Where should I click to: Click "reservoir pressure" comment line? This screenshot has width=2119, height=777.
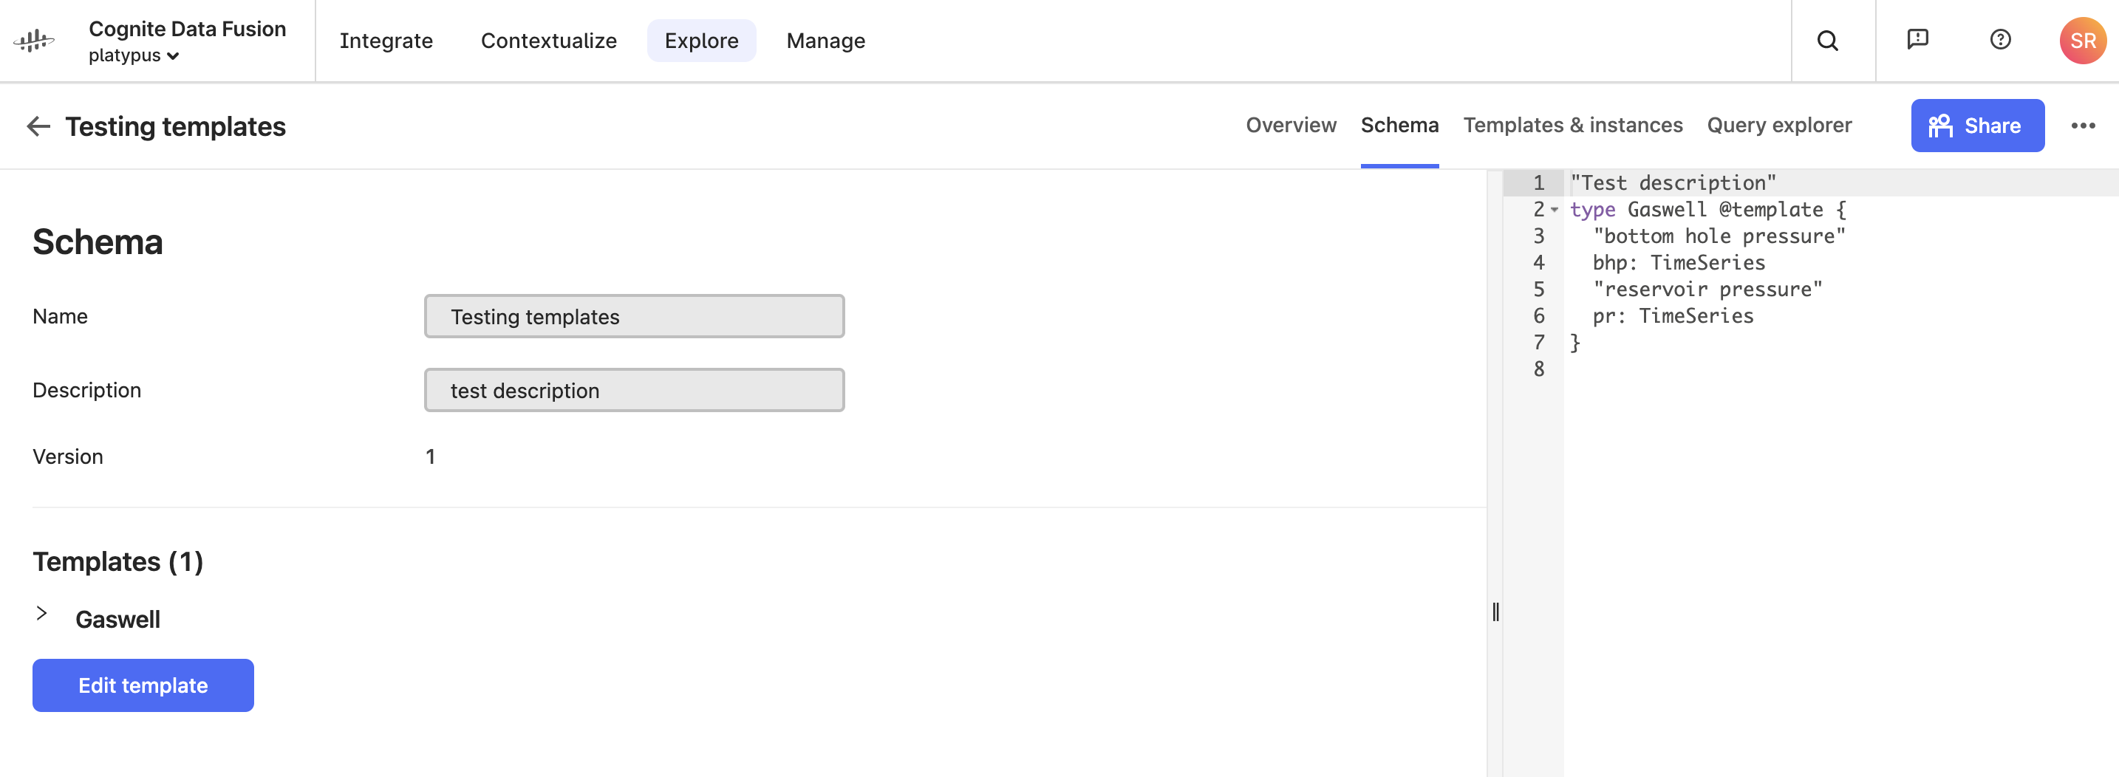(x=1707, y=290)
